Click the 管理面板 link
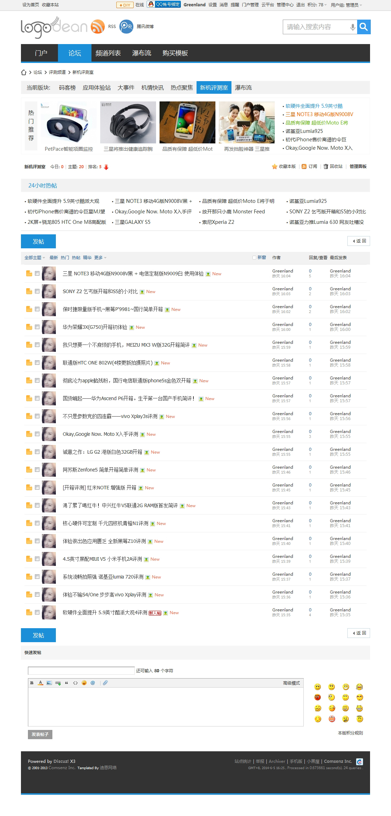Screen dimensions: 391x816 click(x=358, y=166)
